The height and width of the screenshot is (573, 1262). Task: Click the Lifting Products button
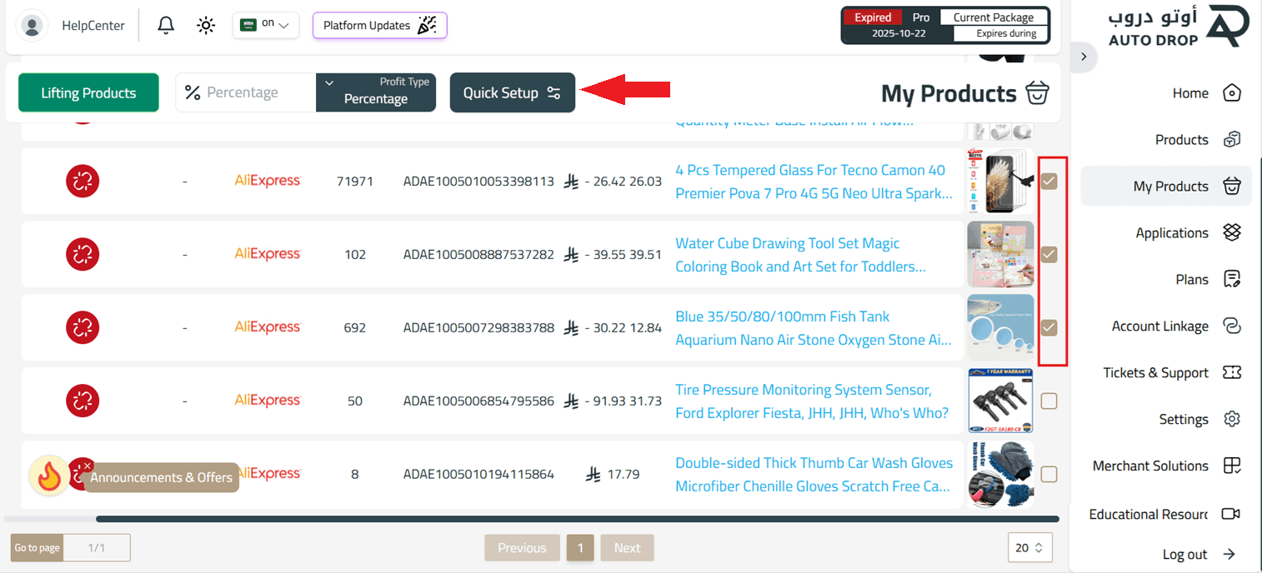88,93
